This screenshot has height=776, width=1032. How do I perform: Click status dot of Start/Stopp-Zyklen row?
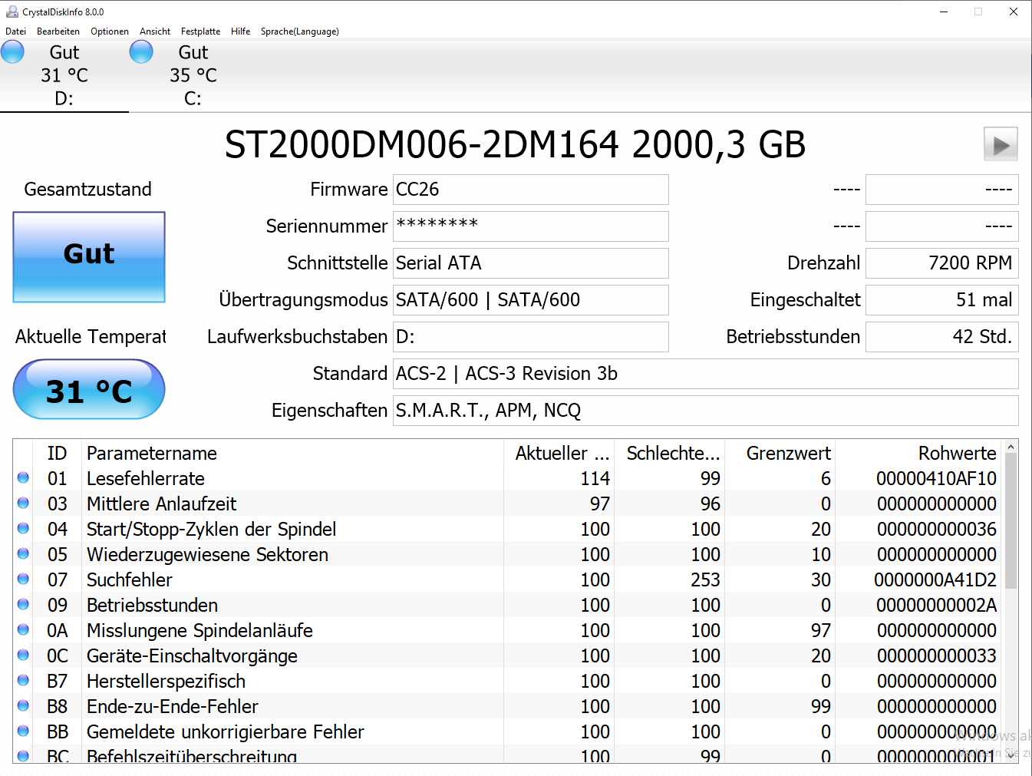(x=23, y=528)
